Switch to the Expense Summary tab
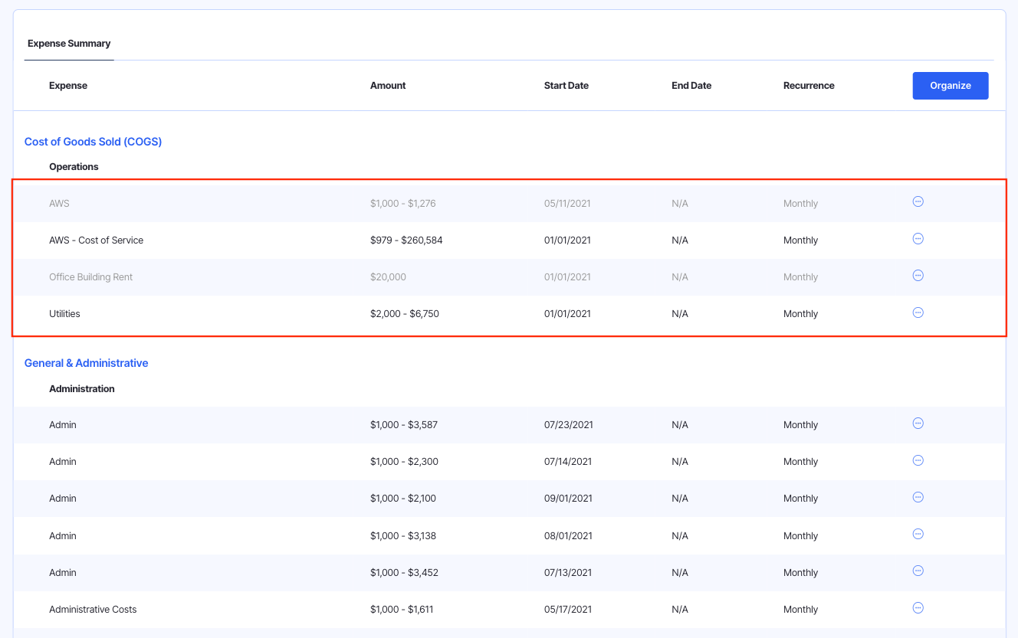The height and width of the screenshot is (638, 1018). (x=69, y=44)
